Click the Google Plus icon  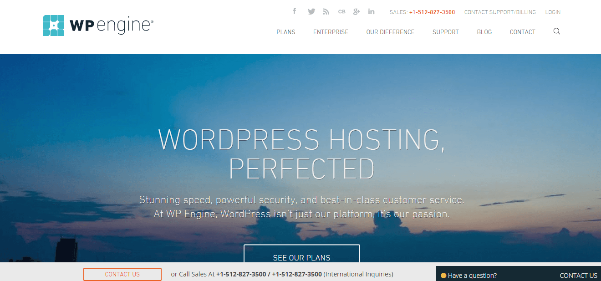point(357,12)
